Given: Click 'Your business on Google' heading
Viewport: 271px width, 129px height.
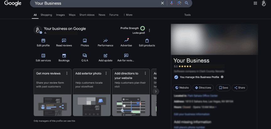Looking at the screenshot, I should tap(65, 28).
